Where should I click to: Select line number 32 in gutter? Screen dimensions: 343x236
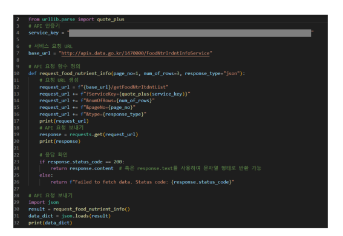(17, 223)
